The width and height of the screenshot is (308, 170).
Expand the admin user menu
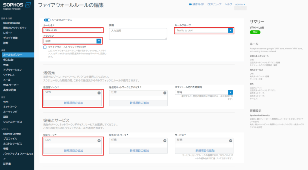point(240,4)
